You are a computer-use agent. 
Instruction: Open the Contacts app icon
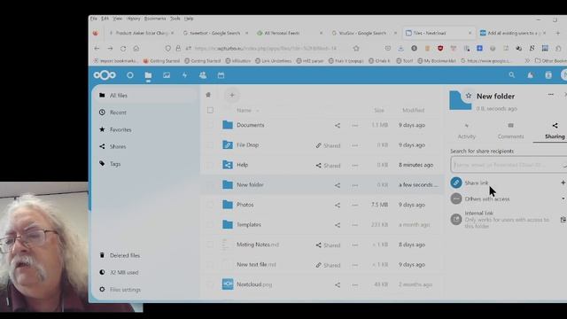(203, 75)
